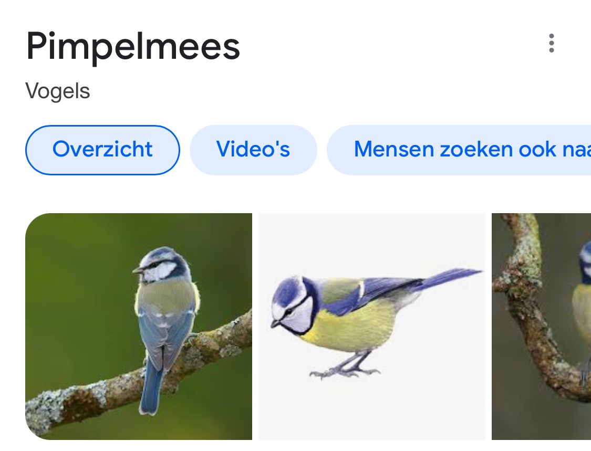Open the blue tit photo with green background

(139, 326)
